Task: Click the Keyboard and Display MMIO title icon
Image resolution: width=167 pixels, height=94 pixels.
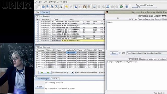Action: tap(107, 12)
